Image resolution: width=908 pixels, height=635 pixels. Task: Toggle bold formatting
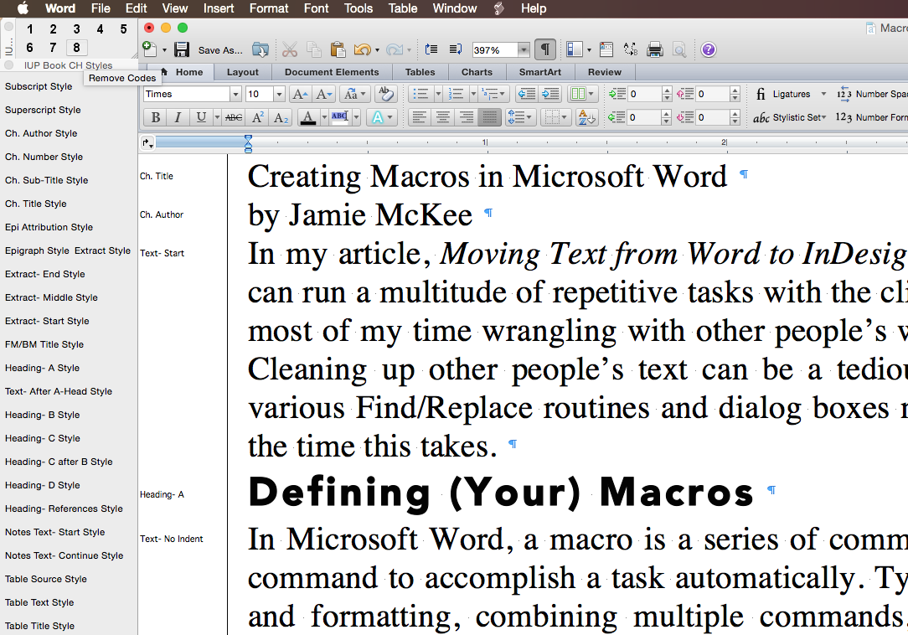click(155, 117)
